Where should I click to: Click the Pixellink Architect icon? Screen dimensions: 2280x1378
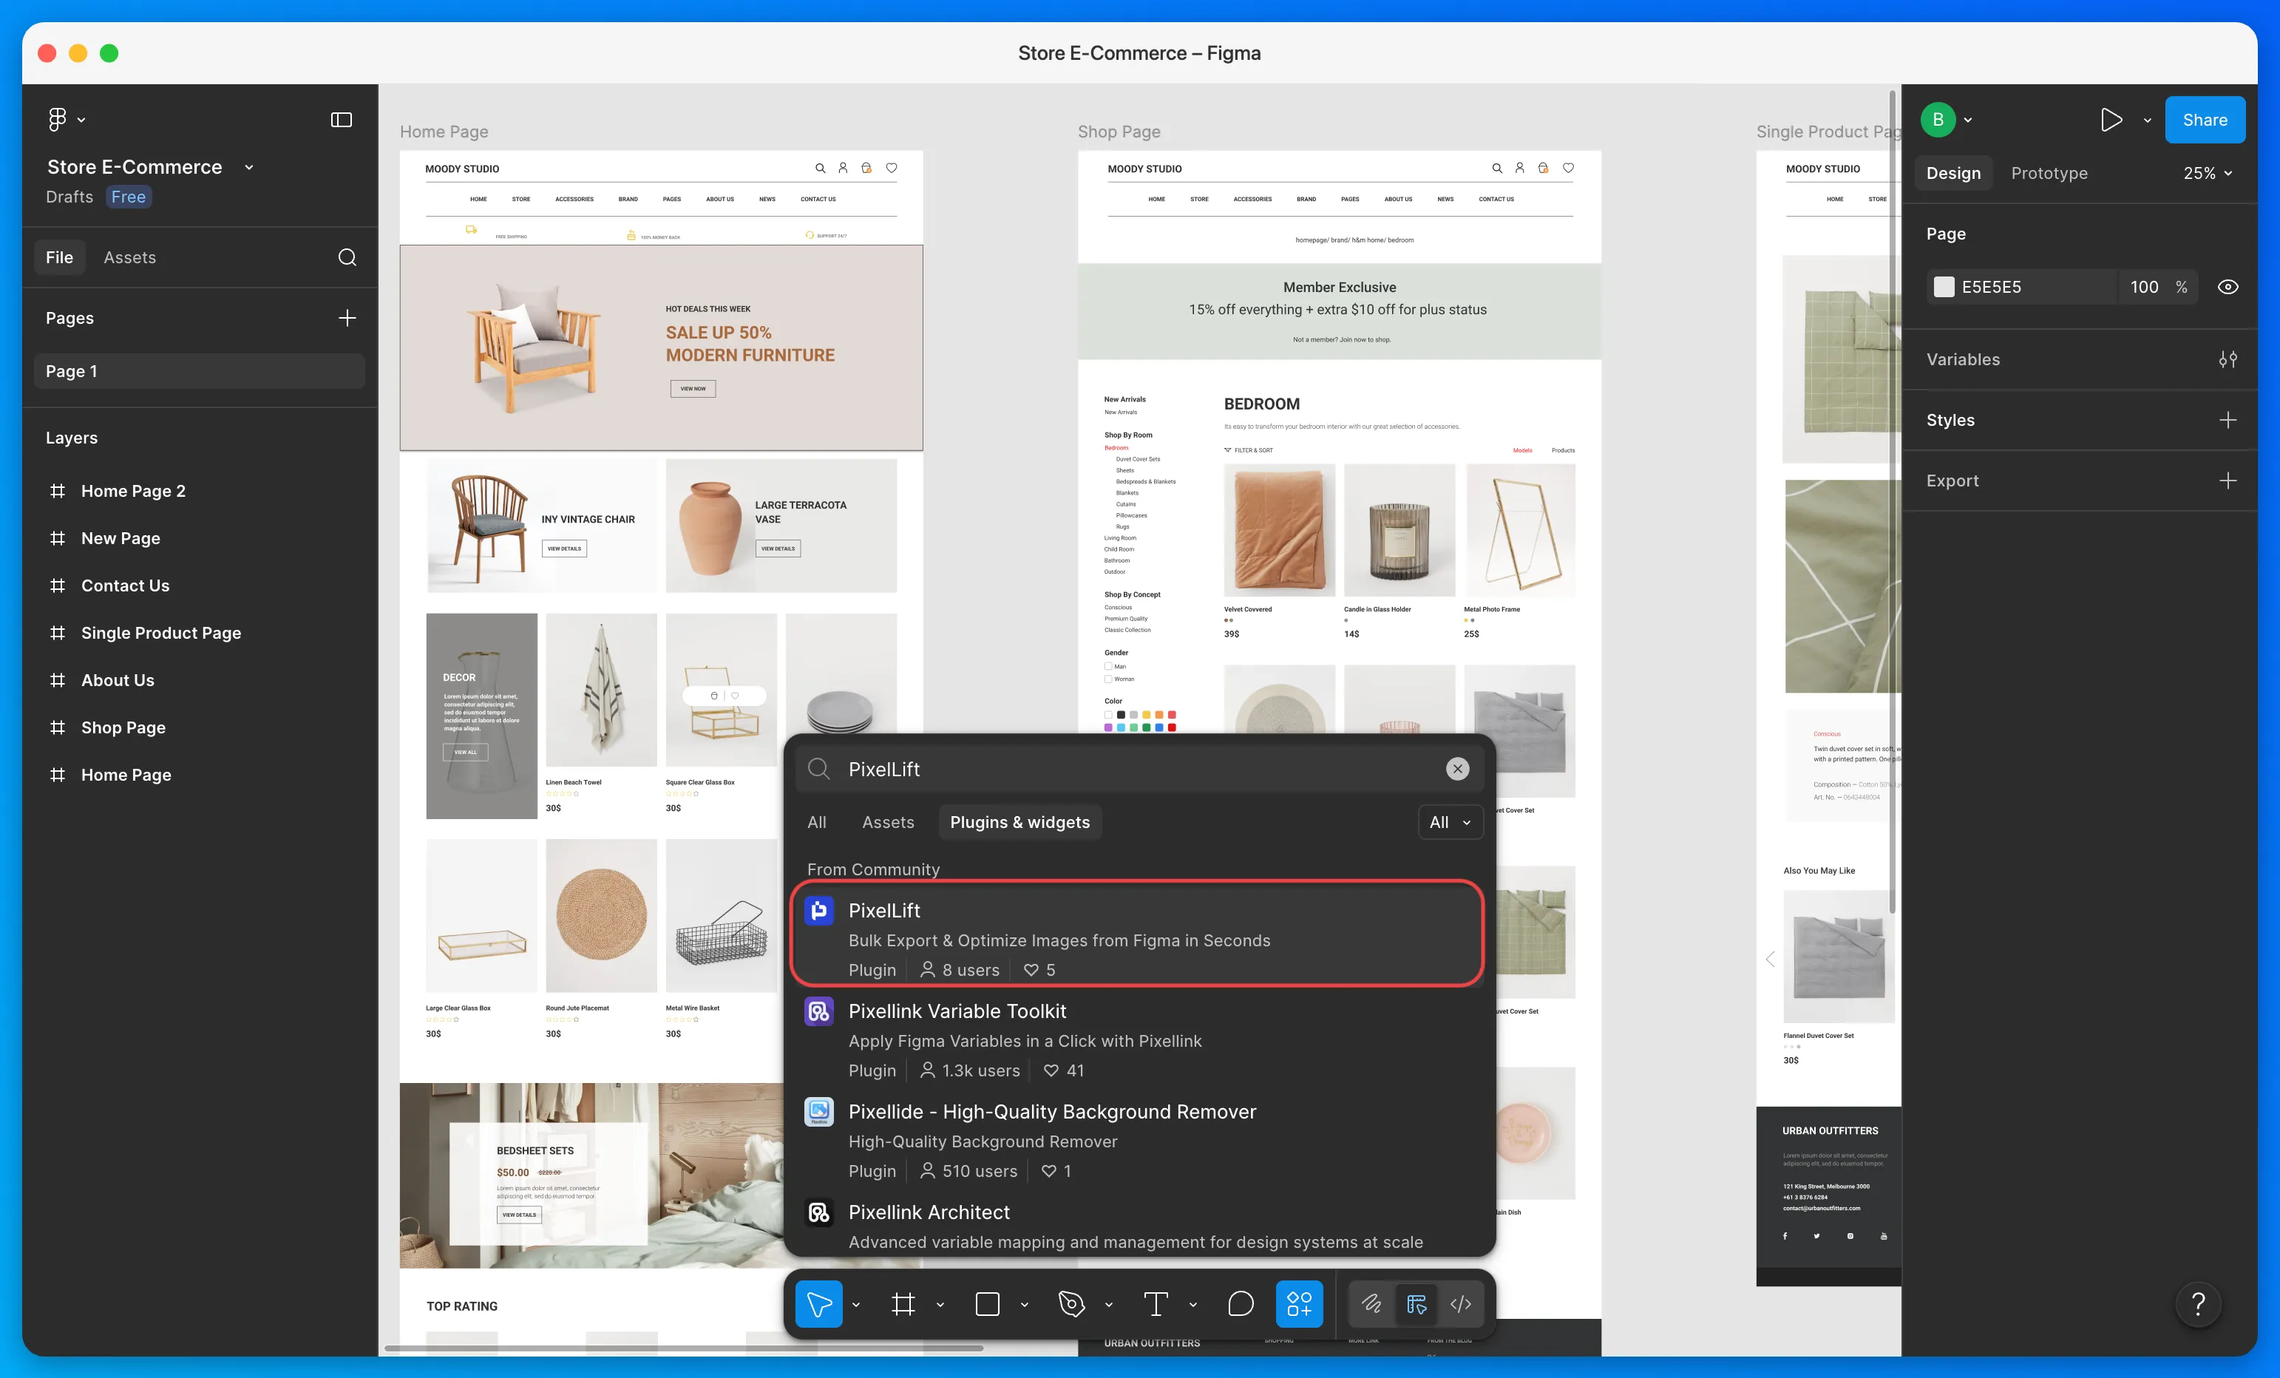click(819, 1212)
